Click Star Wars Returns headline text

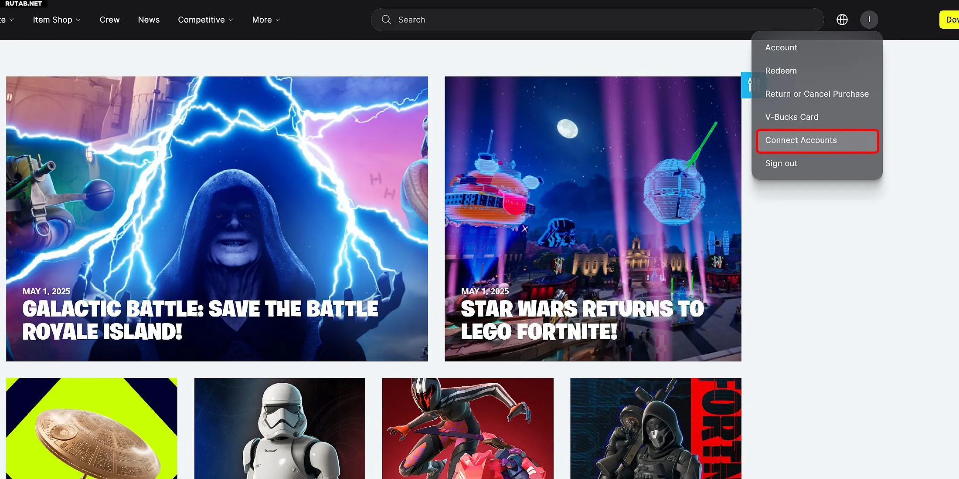pyautogui.click(x=582, y=320)
